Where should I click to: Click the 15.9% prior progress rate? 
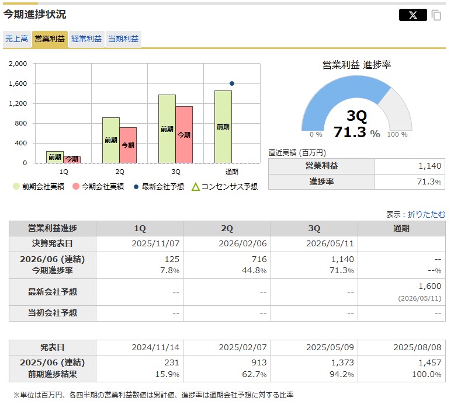click(167, 375)
